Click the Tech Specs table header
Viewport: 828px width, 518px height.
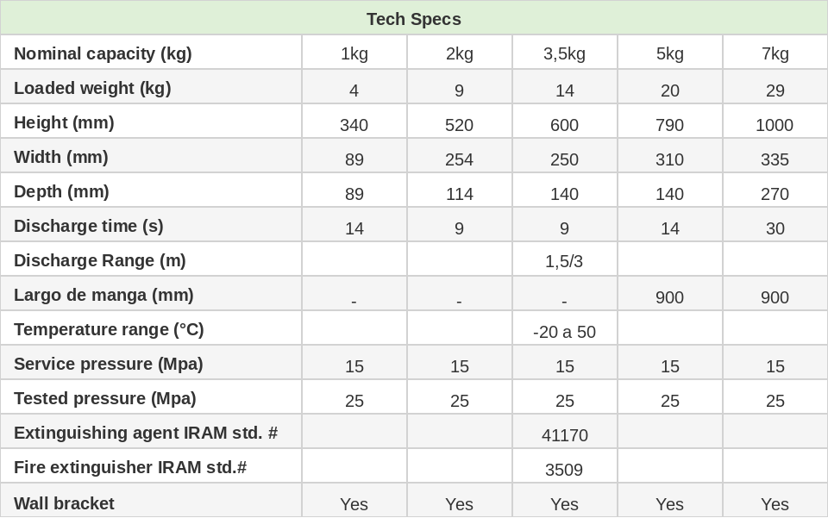click(x=414, y=19)
